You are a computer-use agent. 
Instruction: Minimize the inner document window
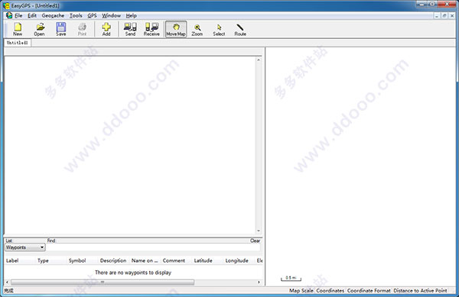[x=437, y=16]
